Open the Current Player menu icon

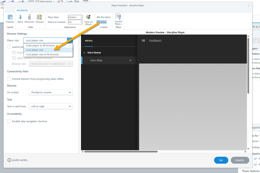[118, 19]
